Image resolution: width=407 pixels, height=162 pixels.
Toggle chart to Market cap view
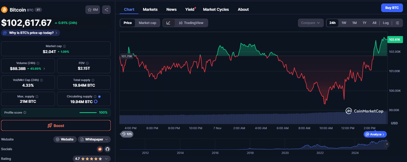click(x=147, y=23)
